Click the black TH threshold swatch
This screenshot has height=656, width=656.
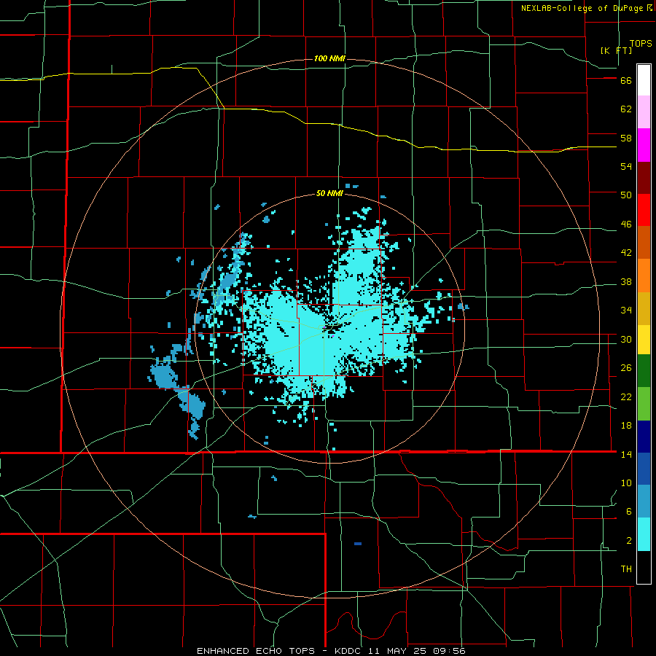pyautogui.click(x=644, y=567)
